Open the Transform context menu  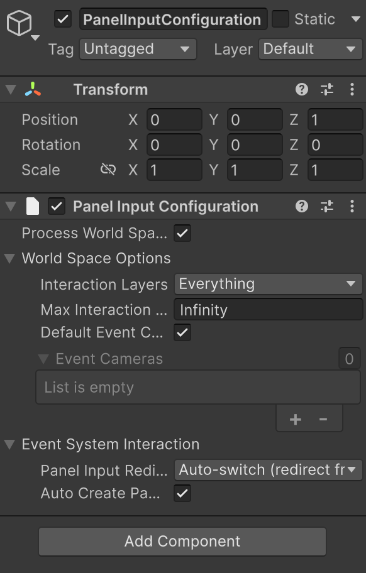point(352,89)
